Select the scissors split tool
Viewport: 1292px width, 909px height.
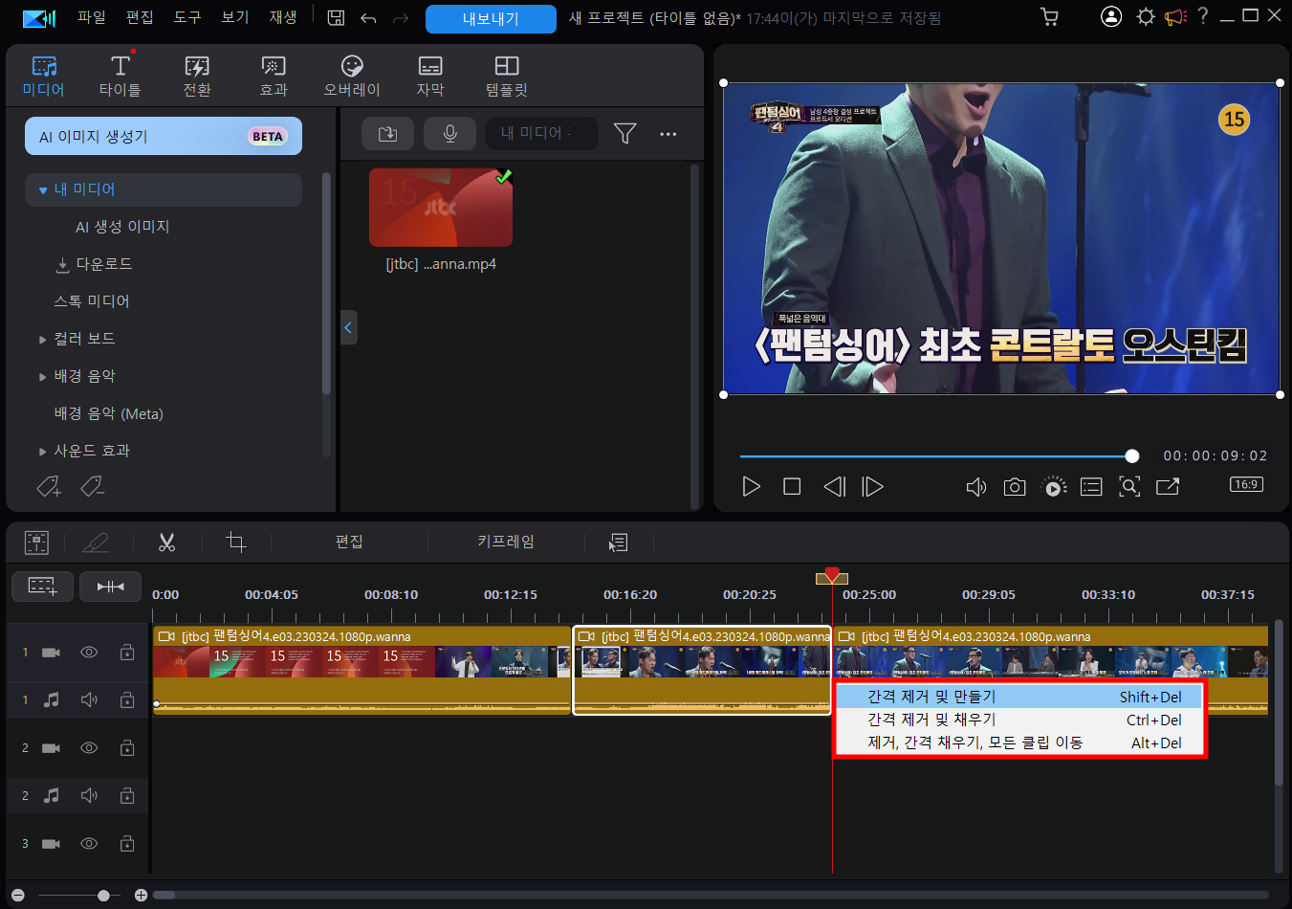click(x=166, y=543)
